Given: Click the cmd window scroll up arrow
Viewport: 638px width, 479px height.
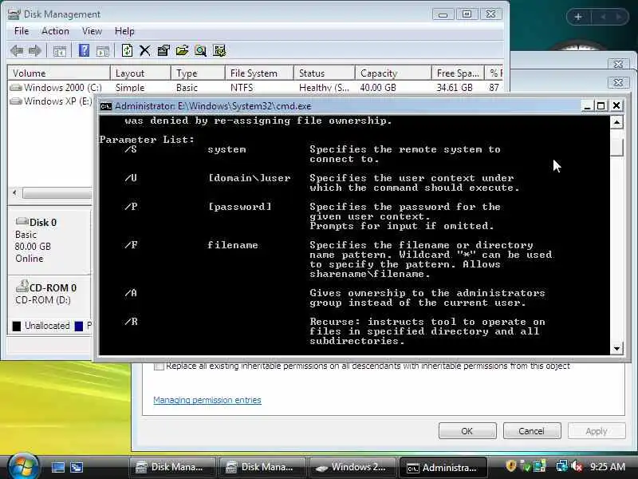Looking at the screenshot, I should [616, 122].
